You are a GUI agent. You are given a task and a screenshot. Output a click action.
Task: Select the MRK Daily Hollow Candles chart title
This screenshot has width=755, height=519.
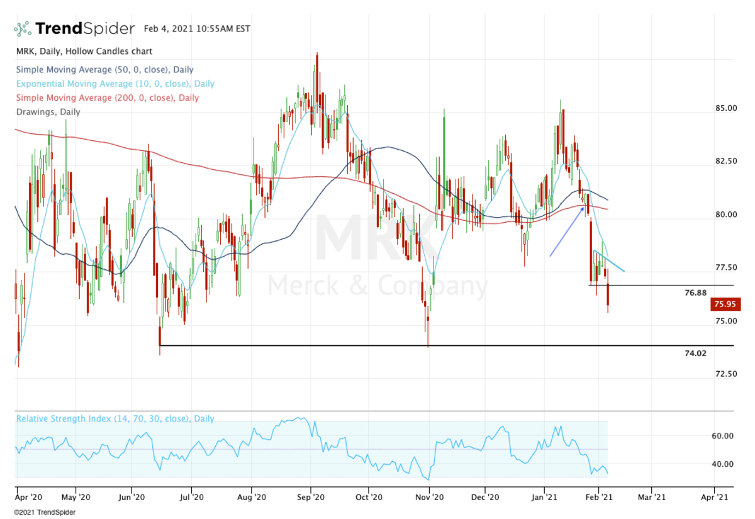tap(83, 52)
